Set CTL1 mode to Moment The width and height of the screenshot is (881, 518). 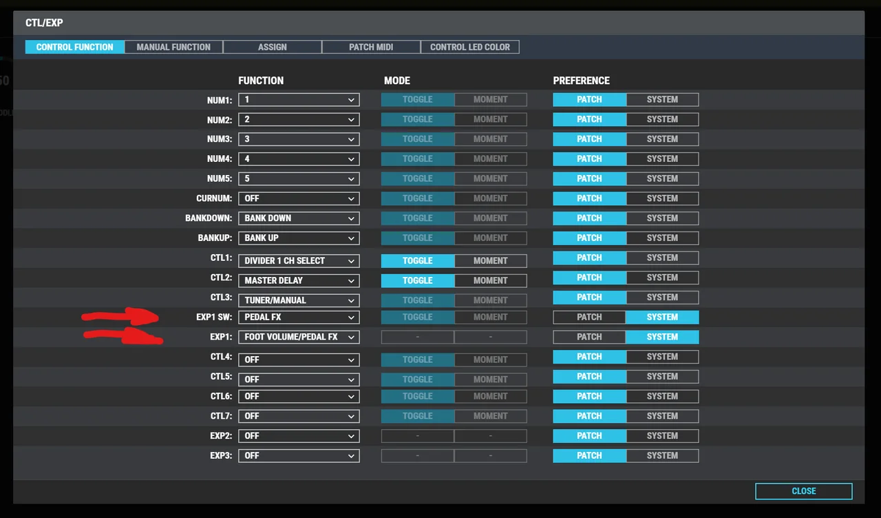(x=490, y=261)
